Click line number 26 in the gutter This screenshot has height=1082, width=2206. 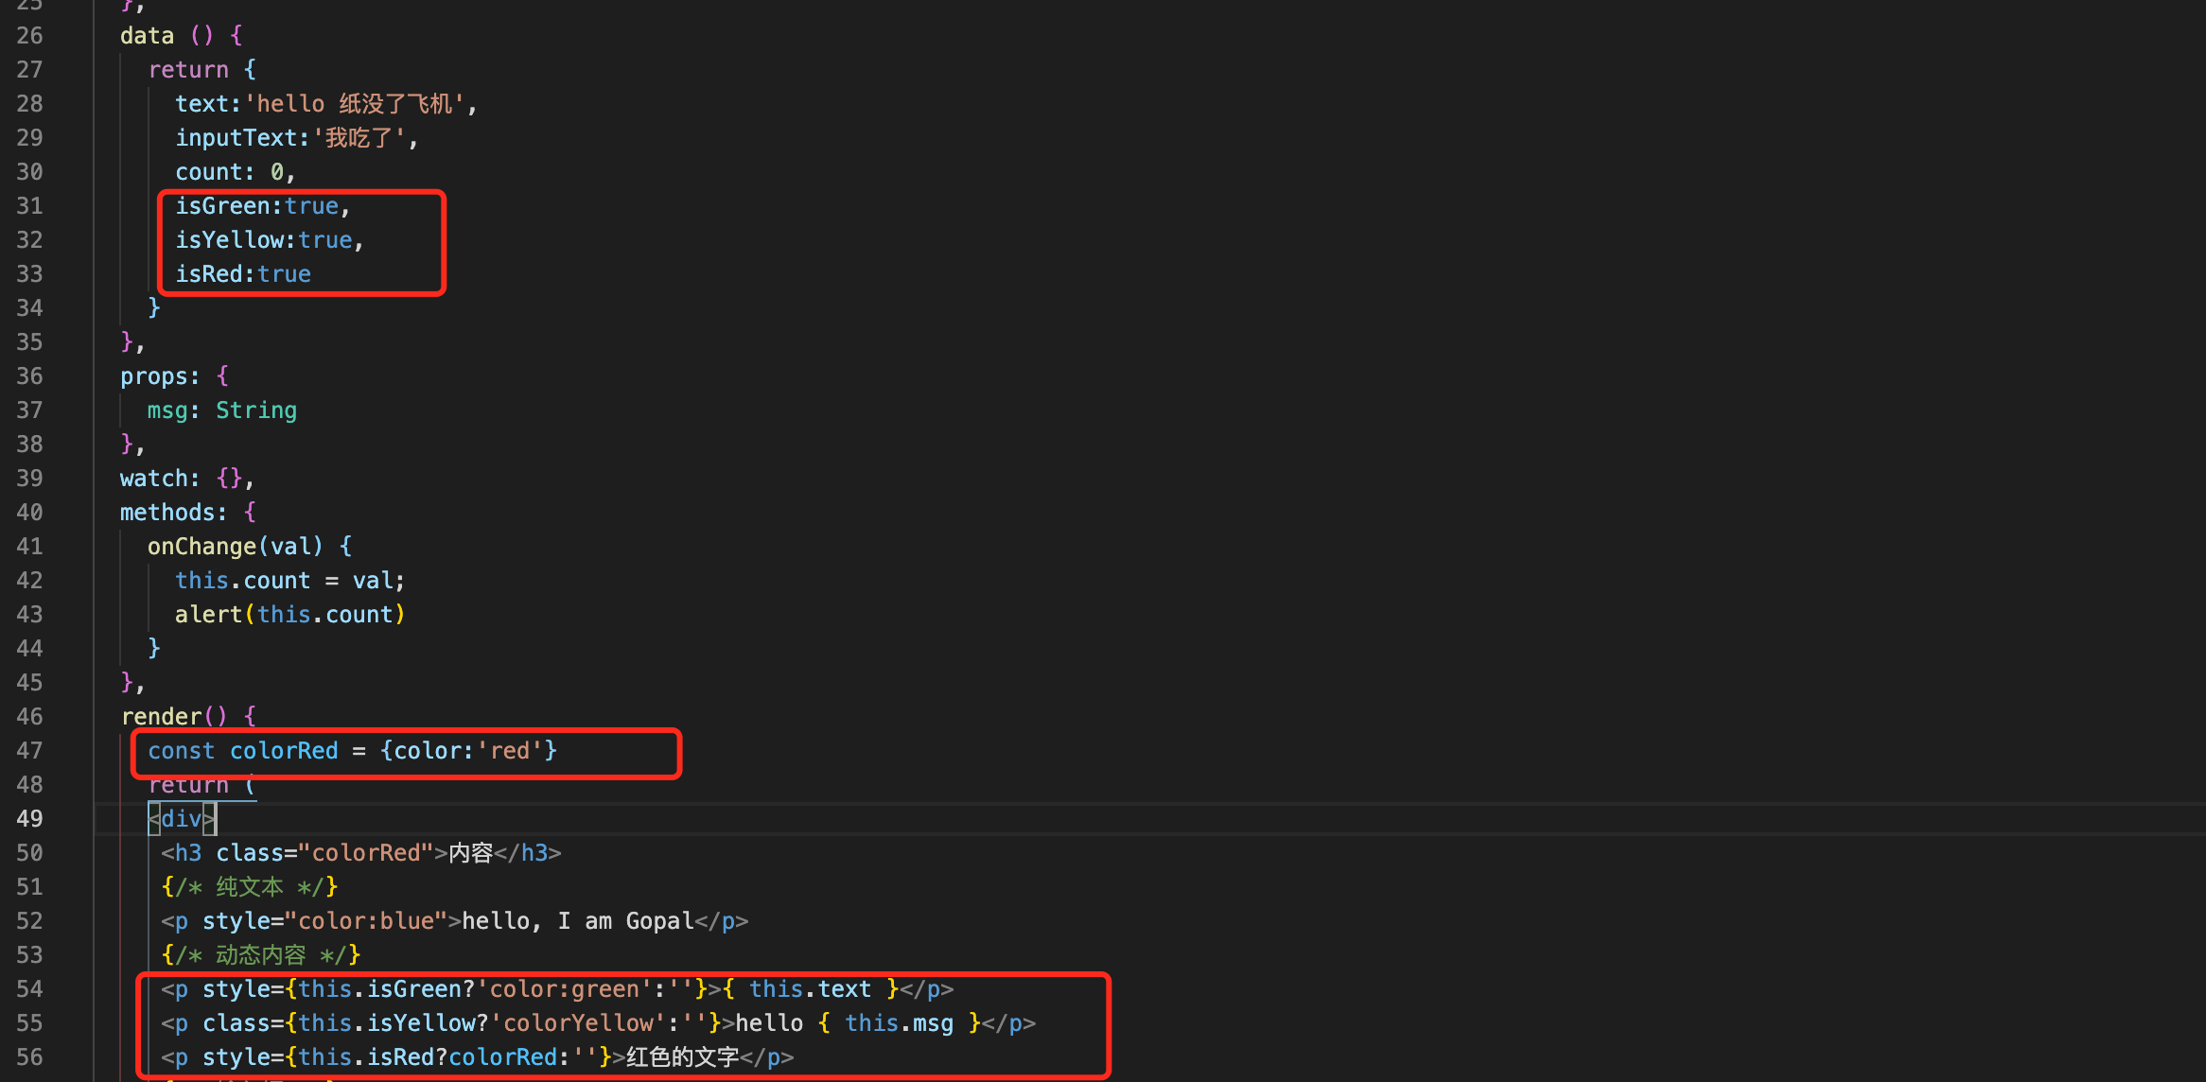pos(29,36)
